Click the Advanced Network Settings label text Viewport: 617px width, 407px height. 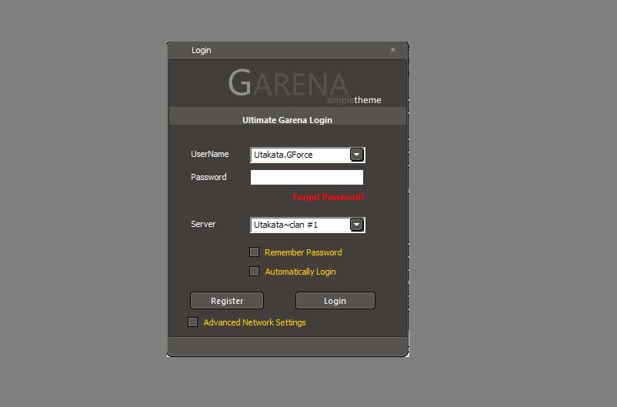tap(255, 322)
